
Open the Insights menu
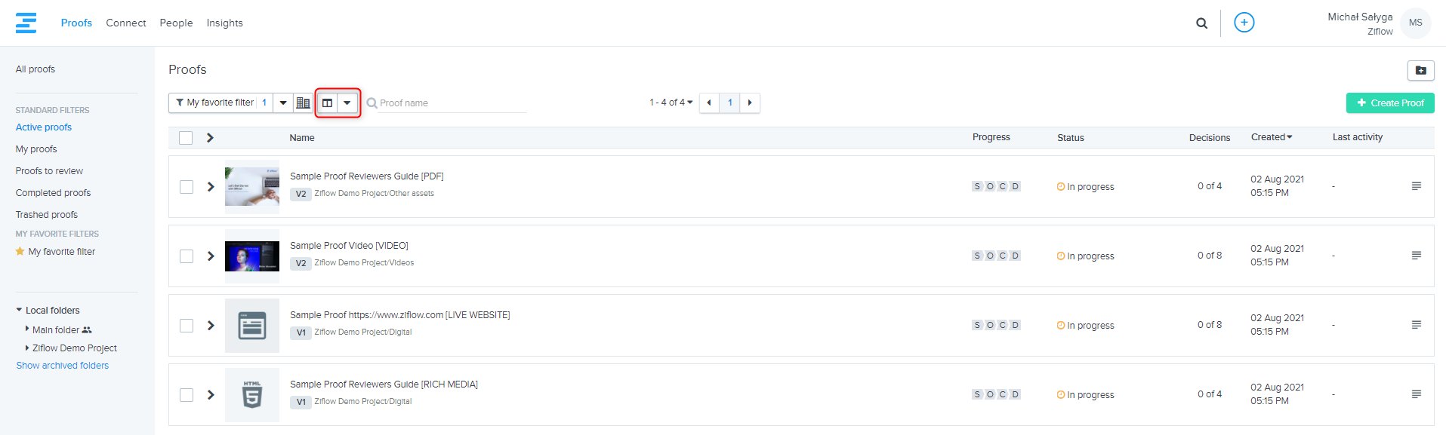[224, 23]
